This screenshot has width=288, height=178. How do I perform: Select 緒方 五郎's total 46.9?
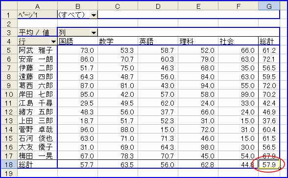[x=269, y=112]
